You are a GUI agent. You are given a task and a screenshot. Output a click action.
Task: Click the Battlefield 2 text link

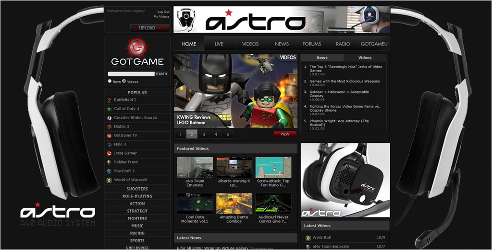coord(125,100)
